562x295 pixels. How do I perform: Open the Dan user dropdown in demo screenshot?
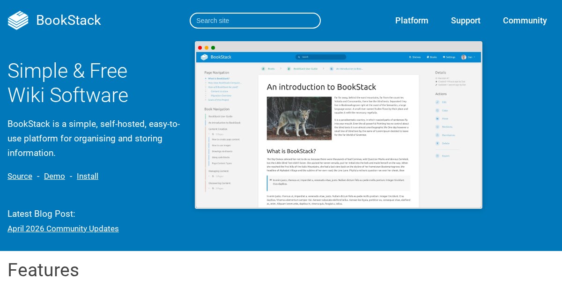pos(468,57)
